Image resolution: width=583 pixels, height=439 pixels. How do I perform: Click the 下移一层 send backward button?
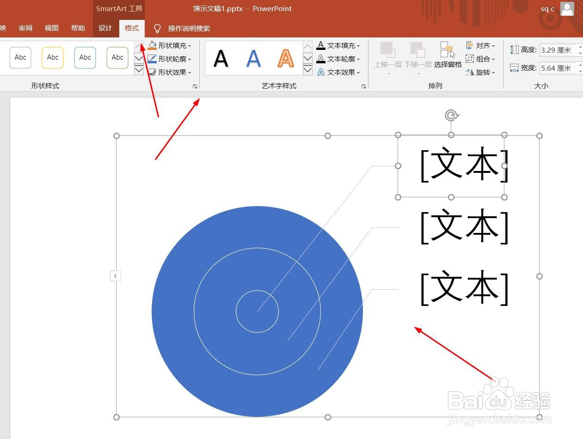(418, 59)
